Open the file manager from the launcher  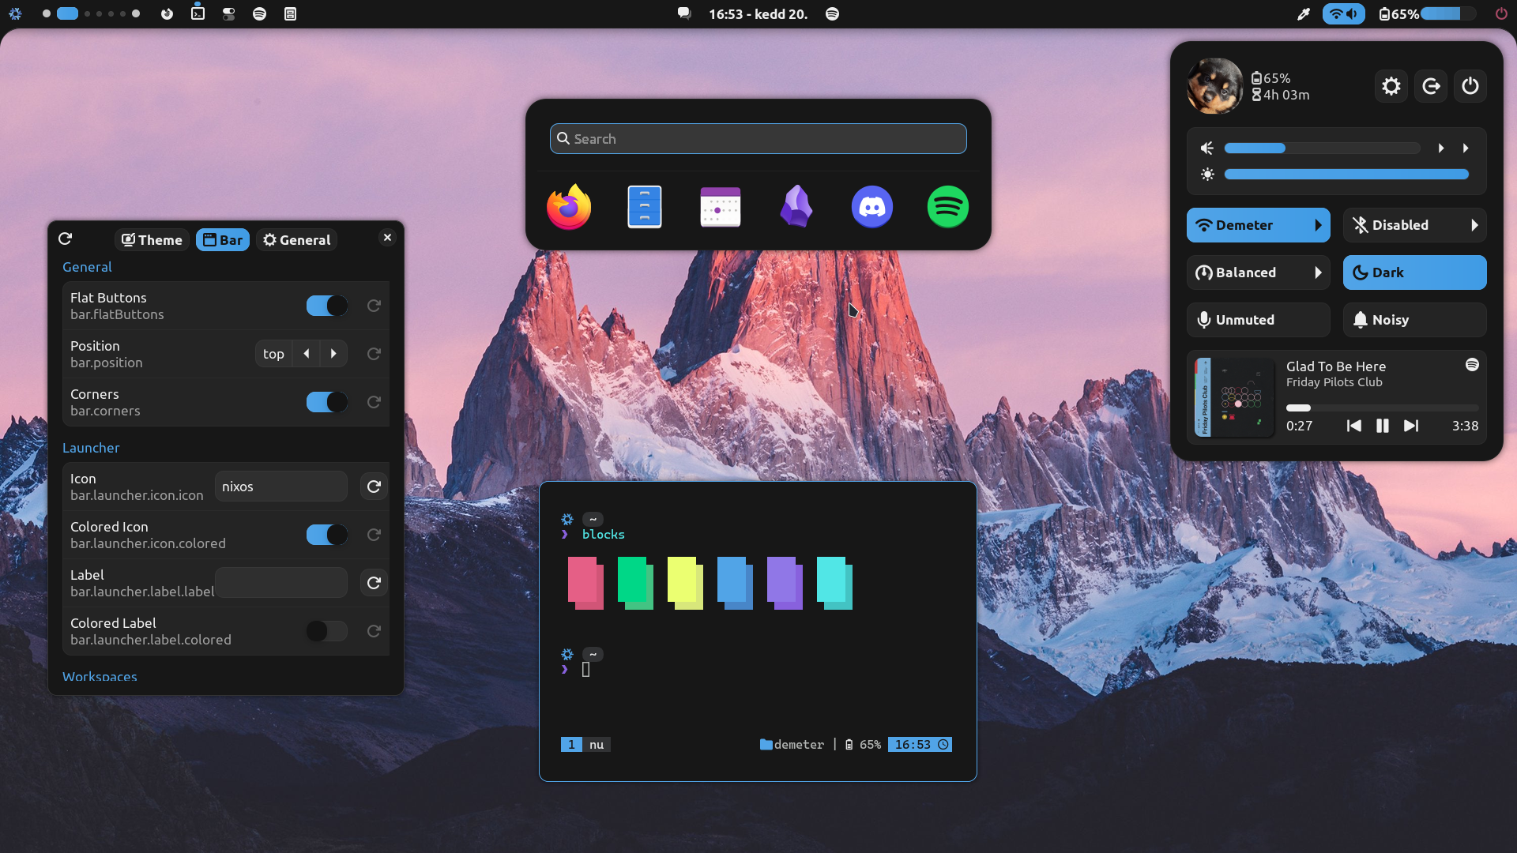[644, 207]
